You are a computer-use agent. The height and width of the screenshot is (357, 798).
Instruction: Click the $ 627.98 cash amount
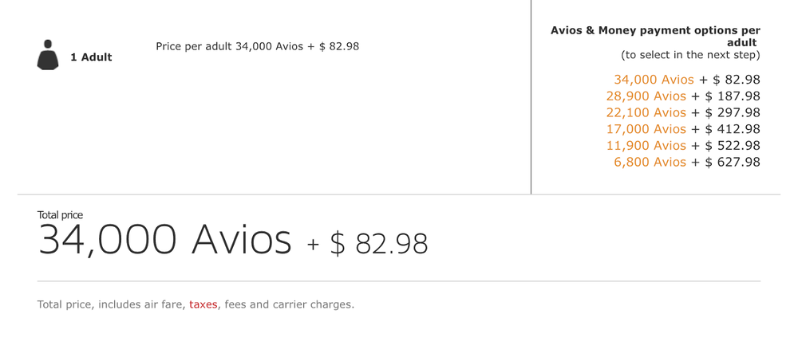(x=733, y=163)
